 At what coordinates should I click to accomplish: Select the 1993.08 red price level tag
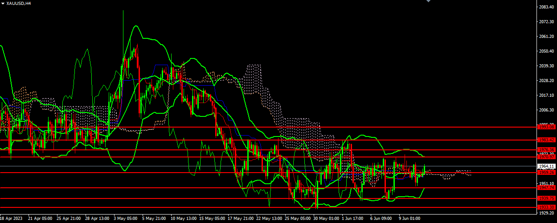click(x=546, y=127)
